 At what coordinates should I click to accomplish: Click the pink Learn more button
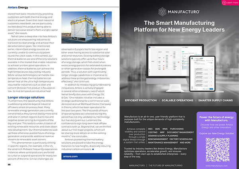[230, 3]
